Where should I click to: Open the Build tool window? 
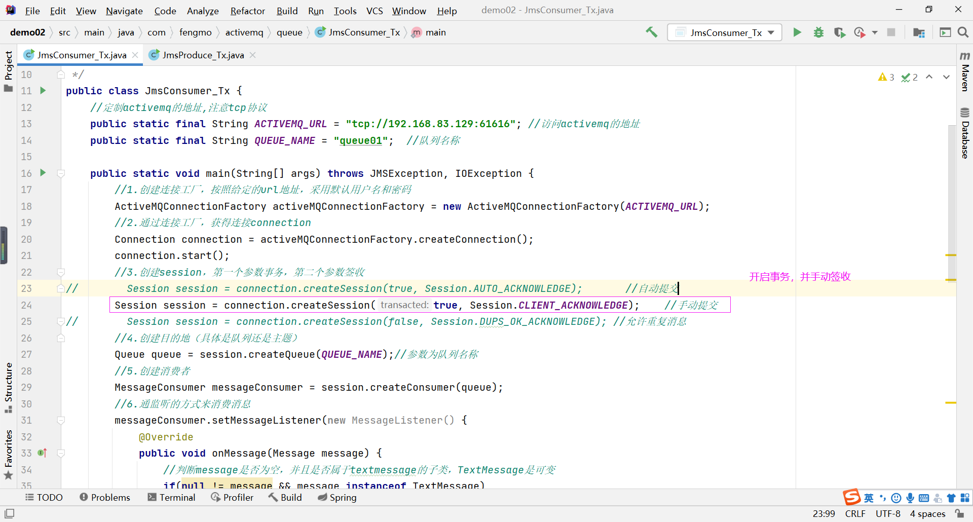[x=285, y=497]
